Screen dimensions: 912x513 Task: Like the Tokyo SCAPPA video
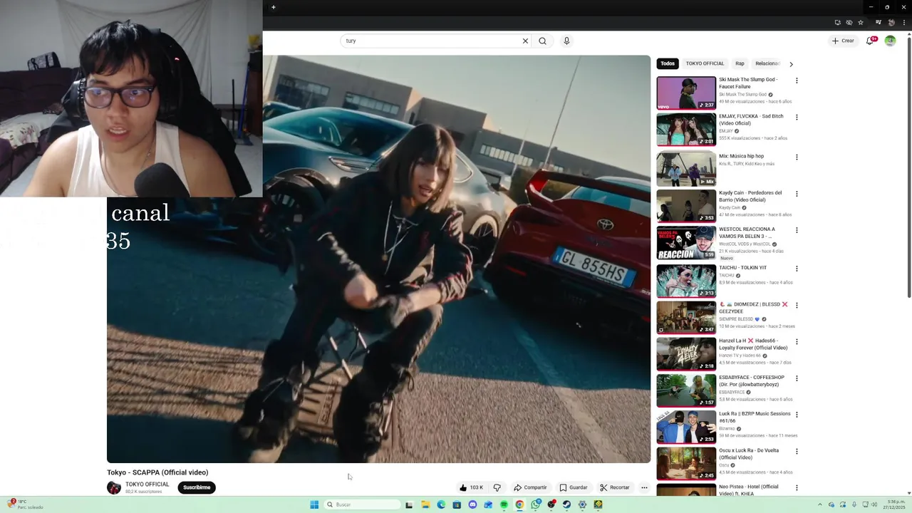tap(472, 487)
